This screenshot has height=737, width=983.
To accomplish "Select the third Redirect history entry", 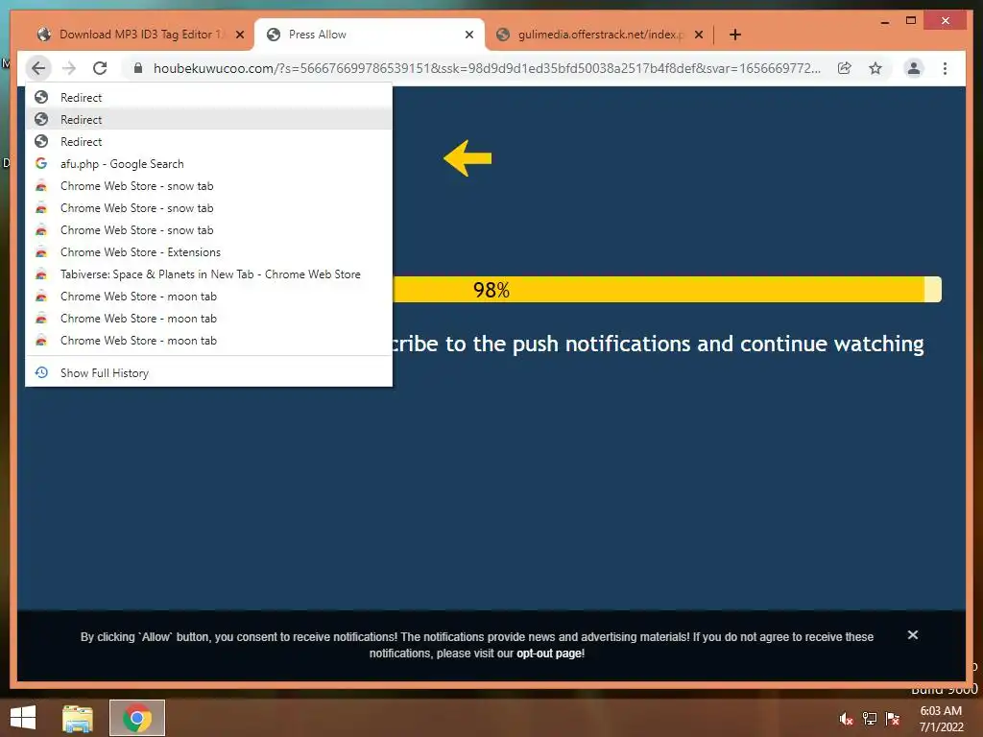I will click(x=208, y=142).
